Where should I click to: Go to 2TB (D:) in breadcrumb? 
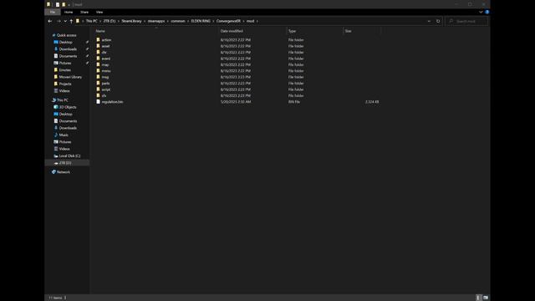110,21
